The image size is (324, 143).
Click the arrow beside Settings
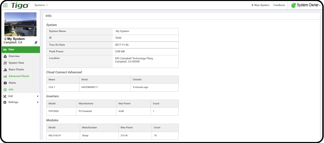[38, 102]
